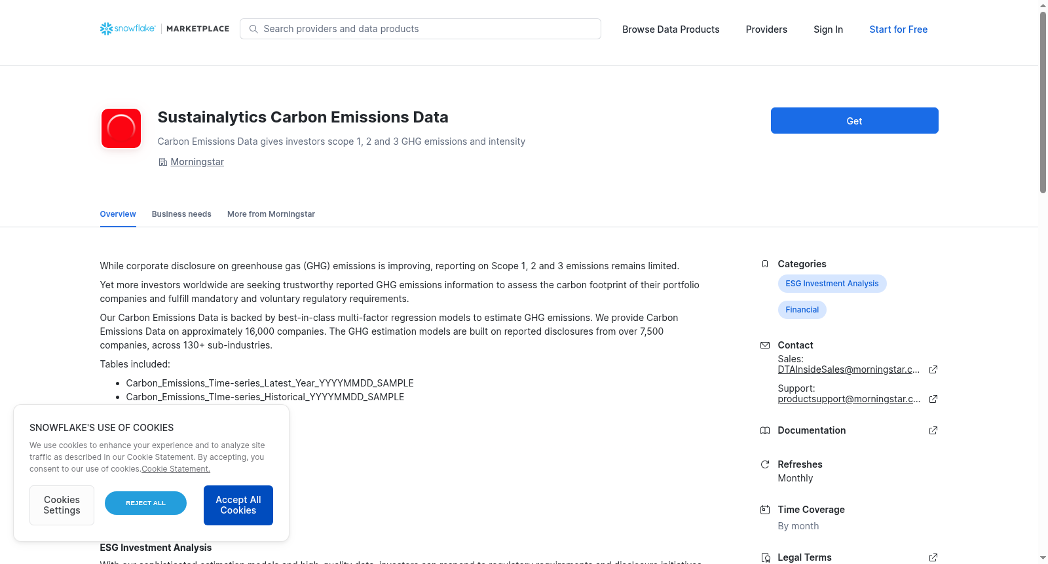Open the Morningstar provider link
The height and width of the screenshot is (564, 1048).
tap(197, 162)
